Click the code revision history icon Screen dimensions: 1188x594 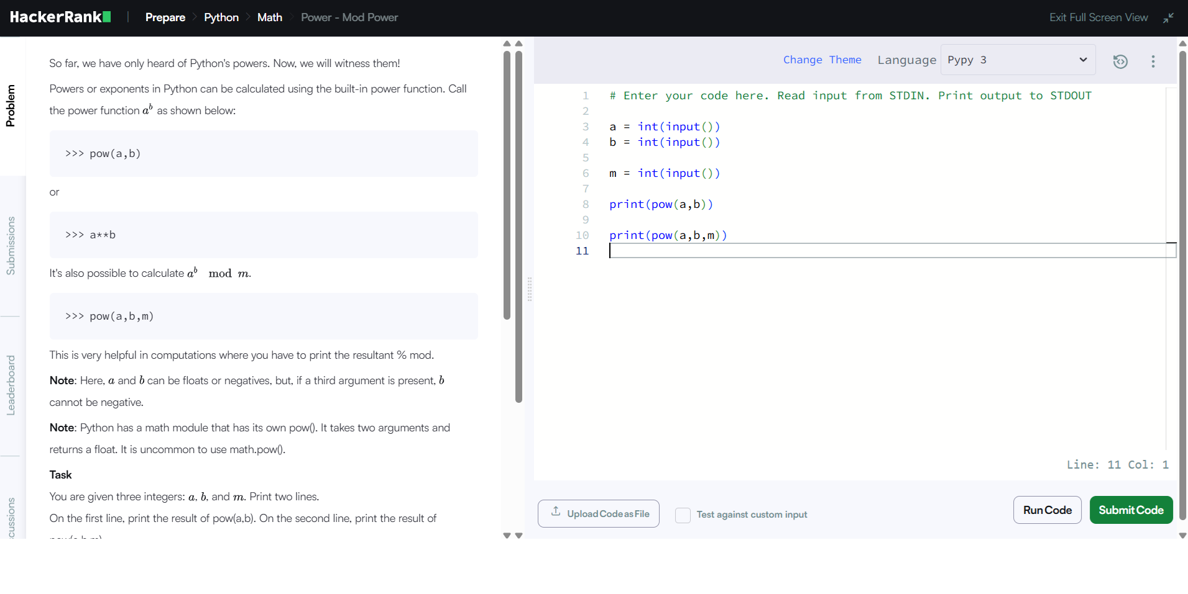(x=1121, y=61)
